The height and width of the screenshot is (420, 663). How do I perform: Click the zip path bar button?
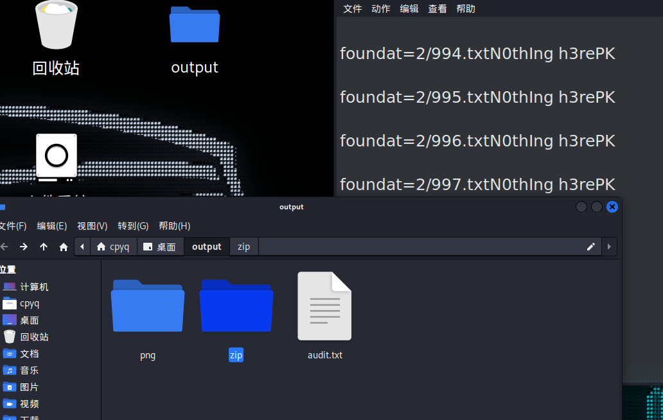click(x=244, y=247)
